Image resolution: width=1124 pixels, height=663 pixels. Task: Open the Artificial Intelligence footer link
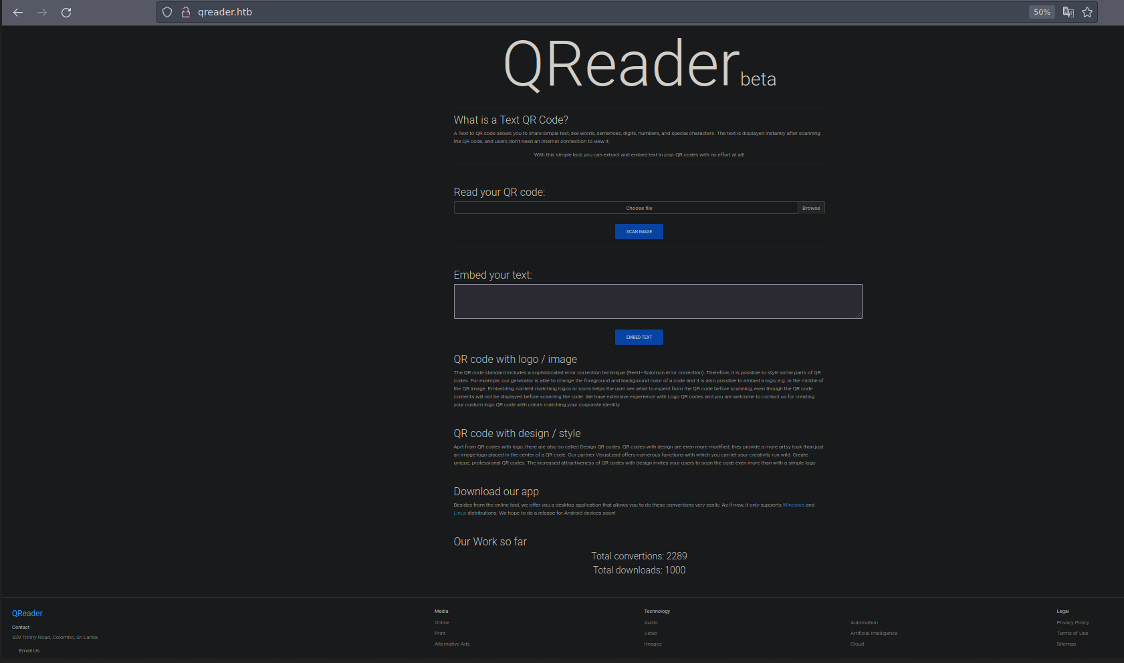tap(874, 633)
